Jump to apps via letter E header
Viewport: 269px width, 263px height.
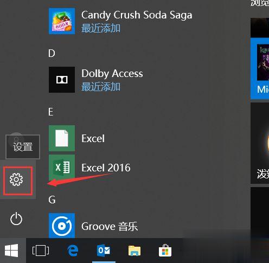point(51,112)
